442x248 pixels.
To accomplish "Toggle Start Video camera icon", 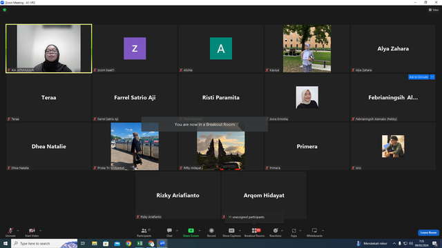I will point(32,231).
